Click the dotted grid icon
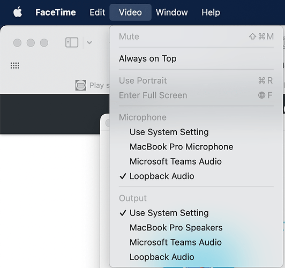Screen dimensions: 285x268 15,65
